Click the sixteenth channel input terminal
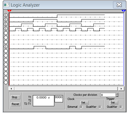The image size is (128, 114). 6,82
